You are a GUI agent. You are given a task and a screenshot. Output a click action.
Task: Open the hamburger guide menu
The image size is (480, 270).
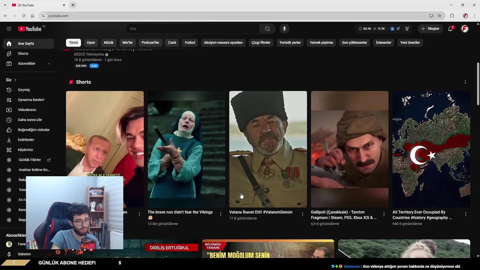click(9, 29)
